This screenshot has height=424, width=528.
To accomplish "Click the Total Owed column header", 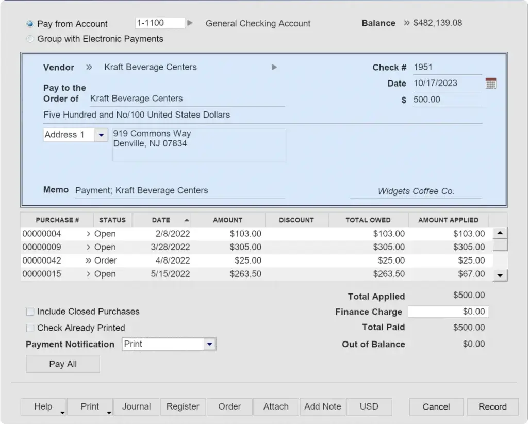I will click(368, 220).
